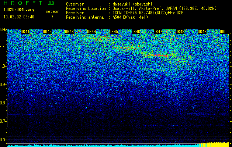Click the Receiving Location label
This screenshot has height=147, width=232.
[x=86, y=8]
